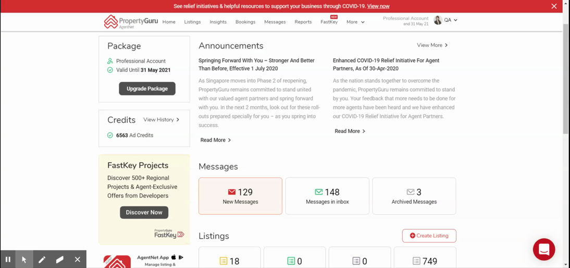Click the FastKey Projects card heading

click(x=138, y=165)
